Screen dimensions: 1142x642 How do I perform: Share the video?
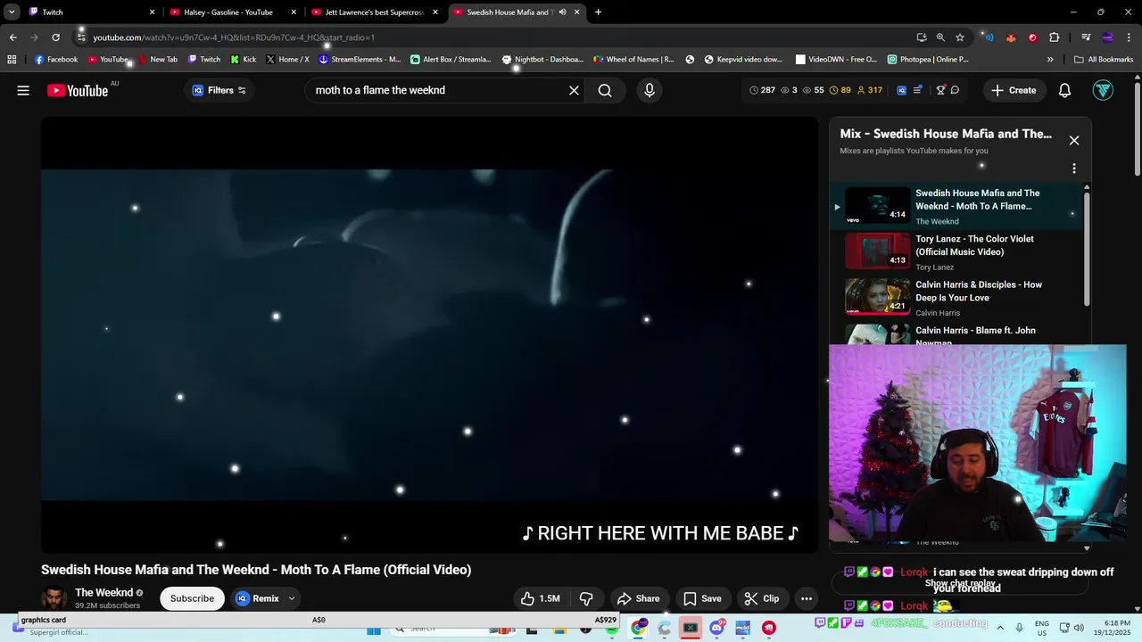tap(638, 598)
